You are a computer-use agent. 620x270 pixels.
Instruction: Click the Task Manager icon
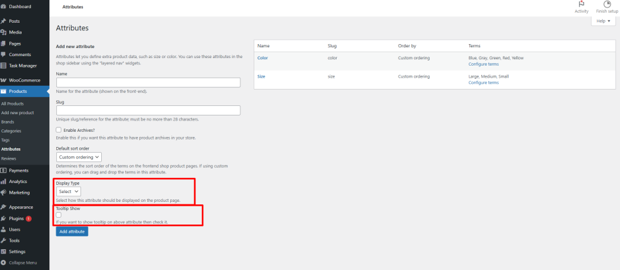point(3,66)
